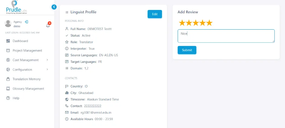
Task: Click the Help question mark icon
Action: coord(8,98)
